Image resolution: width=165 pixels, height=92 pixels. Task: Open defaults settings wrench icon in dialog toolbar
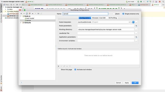pos(30,14)
